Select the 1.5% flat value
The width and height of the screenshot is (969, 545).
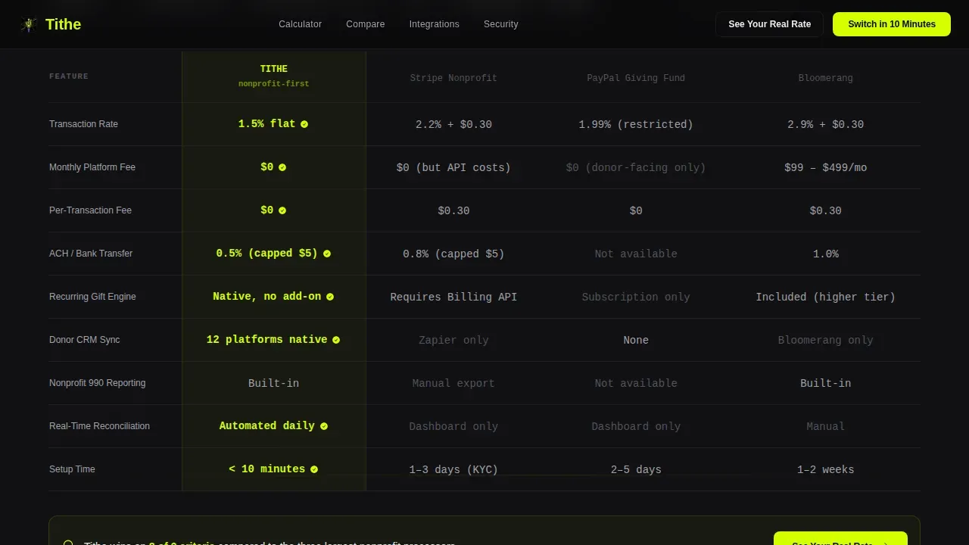(266, 124)
